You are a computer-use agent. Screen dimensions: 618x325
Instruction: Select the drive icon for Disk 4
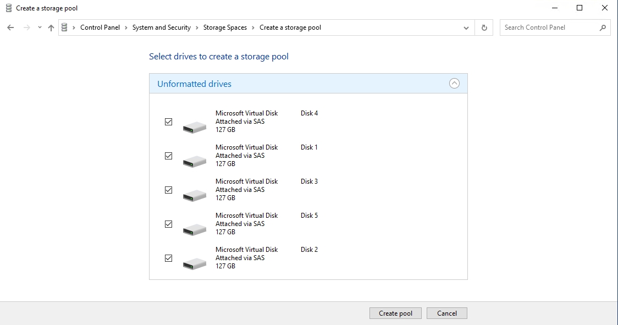point(194,124)
